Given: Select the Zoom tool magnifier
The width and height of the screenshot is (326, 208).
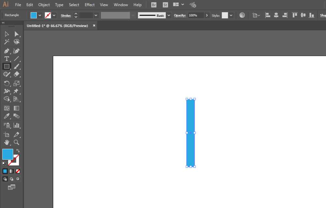Looking at the screenshot, I should 16,142.
